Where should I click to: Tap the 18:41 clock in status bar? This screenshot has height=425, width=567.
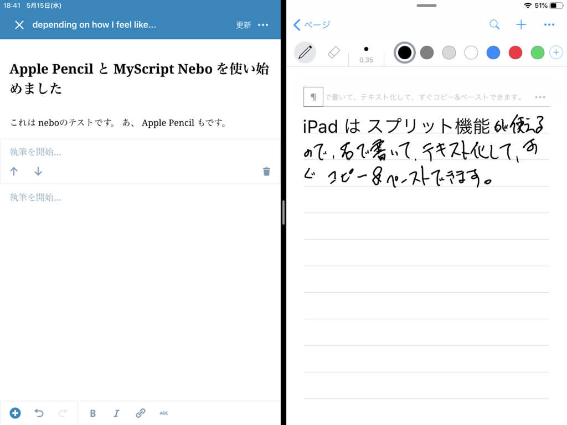pos(12,6)
